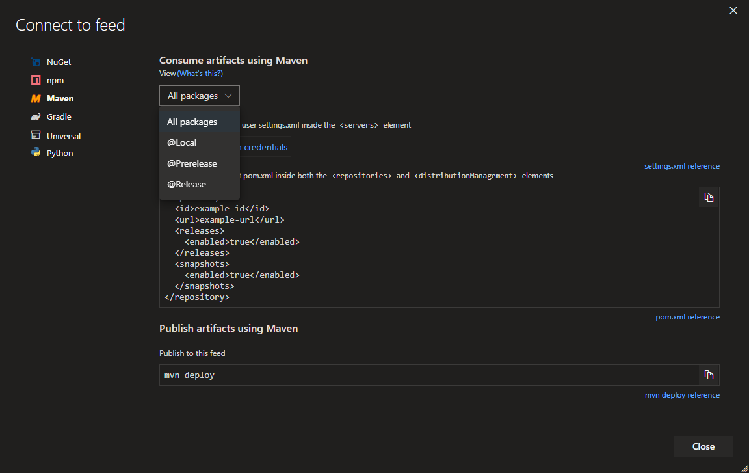This screenshot has height=473, width=749.
Task: Open pom.xml reference link
Action: (x=687, y=317)
